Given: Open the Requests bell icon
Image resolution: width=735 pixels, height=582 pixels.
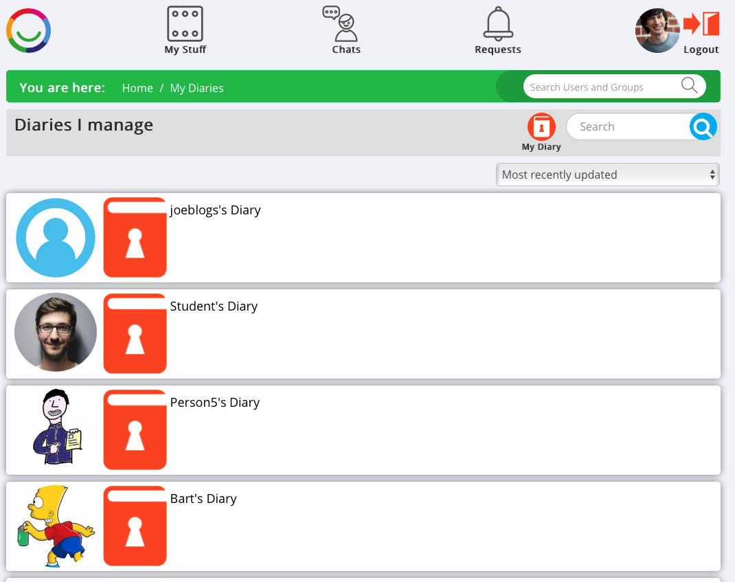Looking at the screenshot, I should click(498, 24).
